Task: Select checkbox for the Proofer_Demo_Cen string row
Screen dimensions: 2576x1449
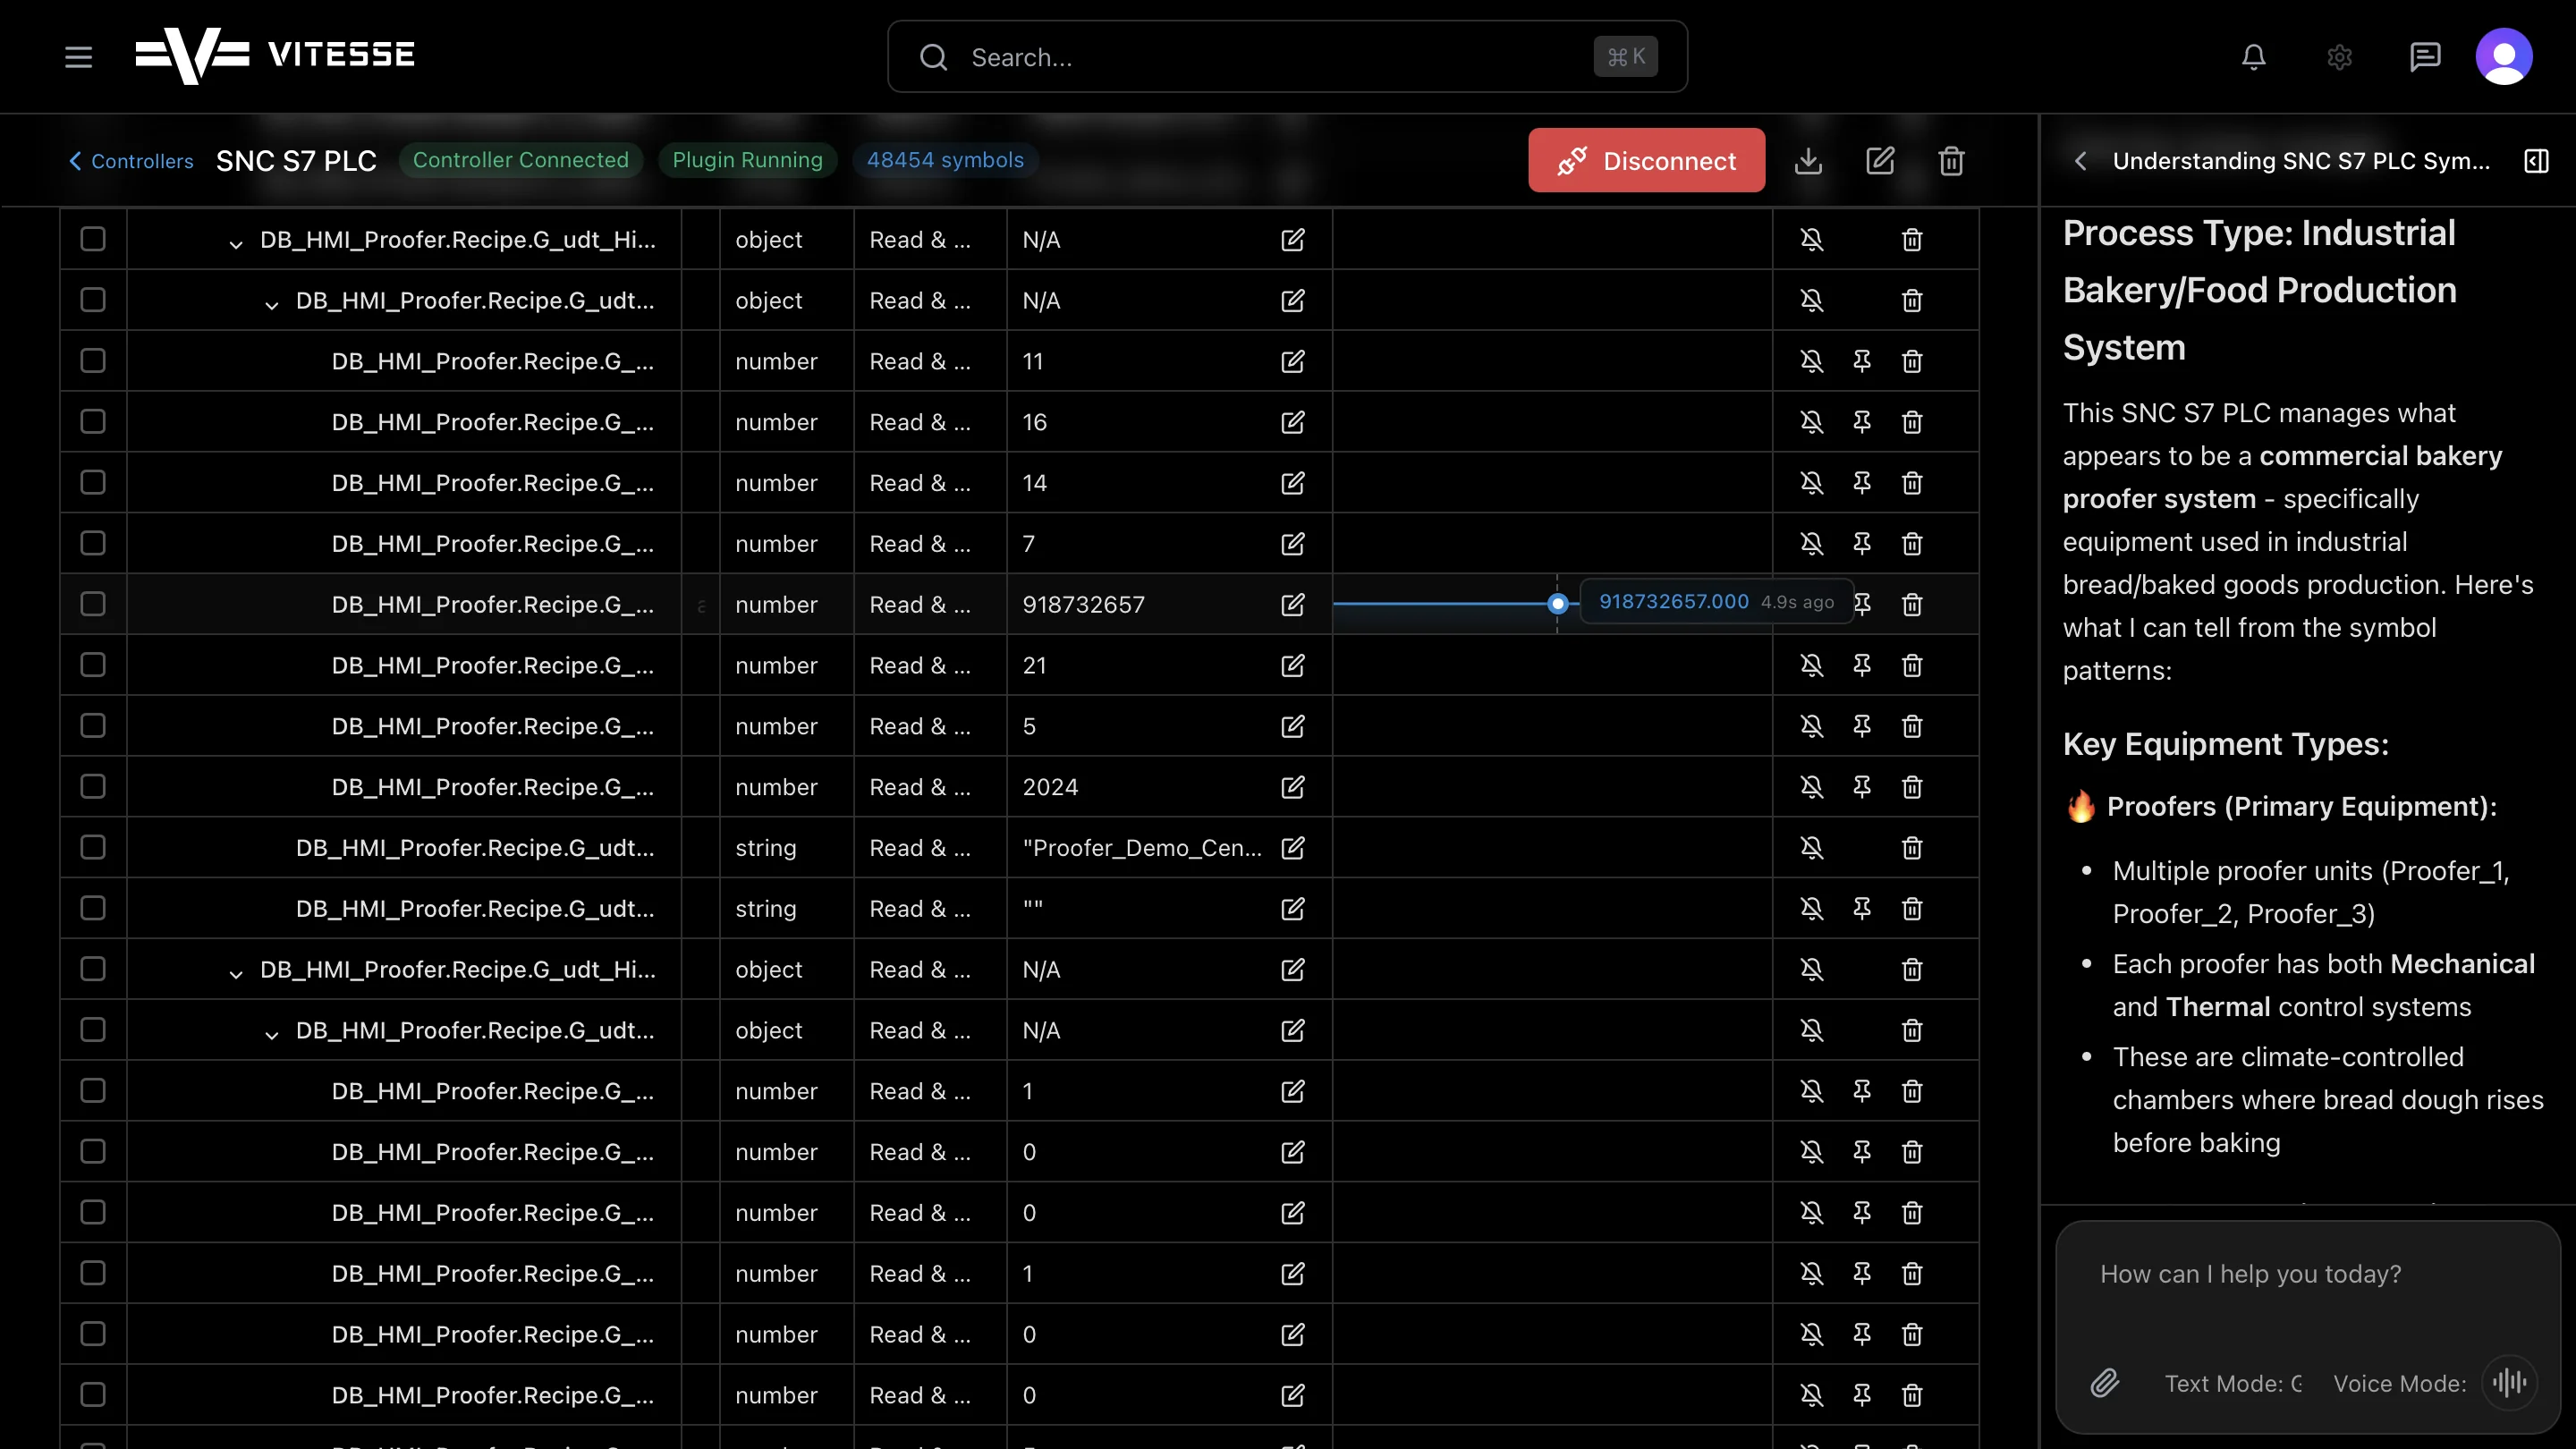Action: pyautogui.click(x=93, y=848)
